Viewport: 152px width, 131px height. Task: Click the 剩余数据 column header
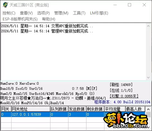coord(95,109)
